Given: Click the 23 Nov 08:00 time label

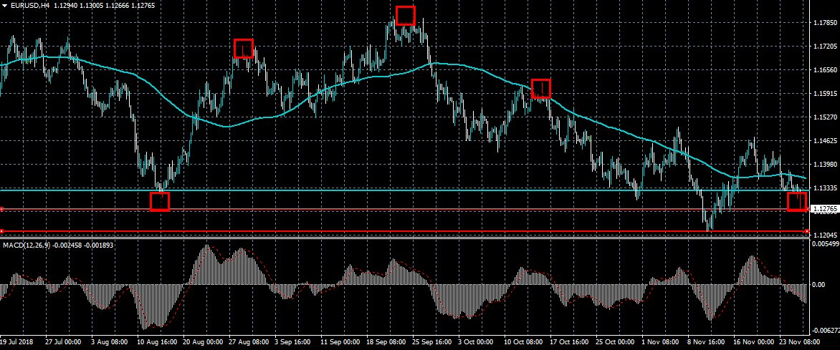Looking at the screenshot, I should (x=798, y=341).
